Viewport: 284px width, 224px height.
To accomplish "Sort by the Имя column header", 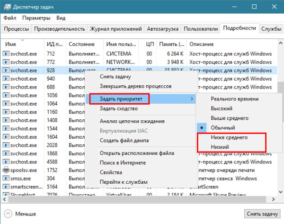I will coord(22,44).
